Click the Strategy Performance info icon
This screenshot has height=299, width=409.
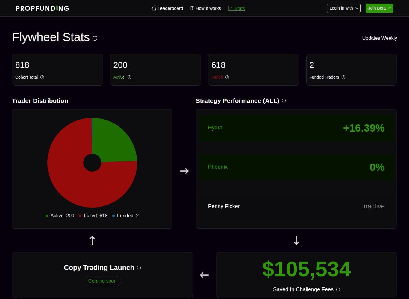[284, 100]
